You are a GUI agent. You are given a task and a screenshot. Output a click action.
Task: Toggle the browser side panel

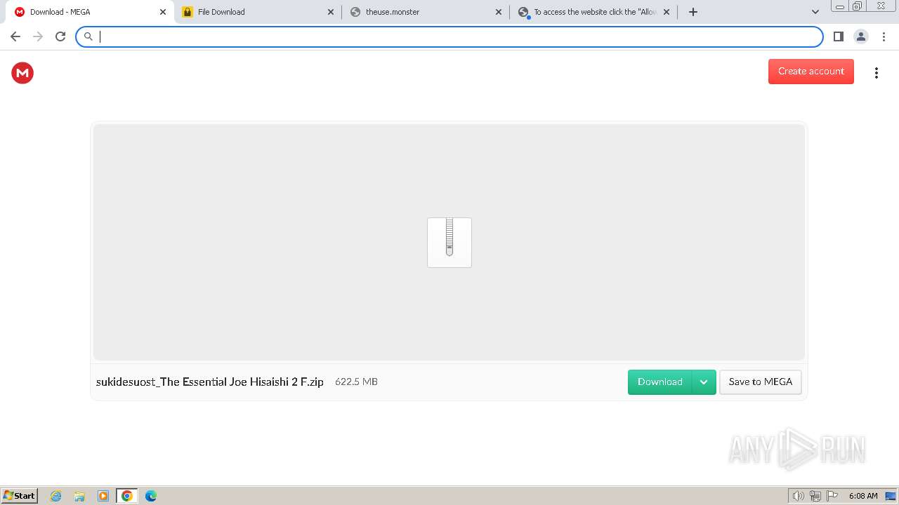tap(838, 36)
